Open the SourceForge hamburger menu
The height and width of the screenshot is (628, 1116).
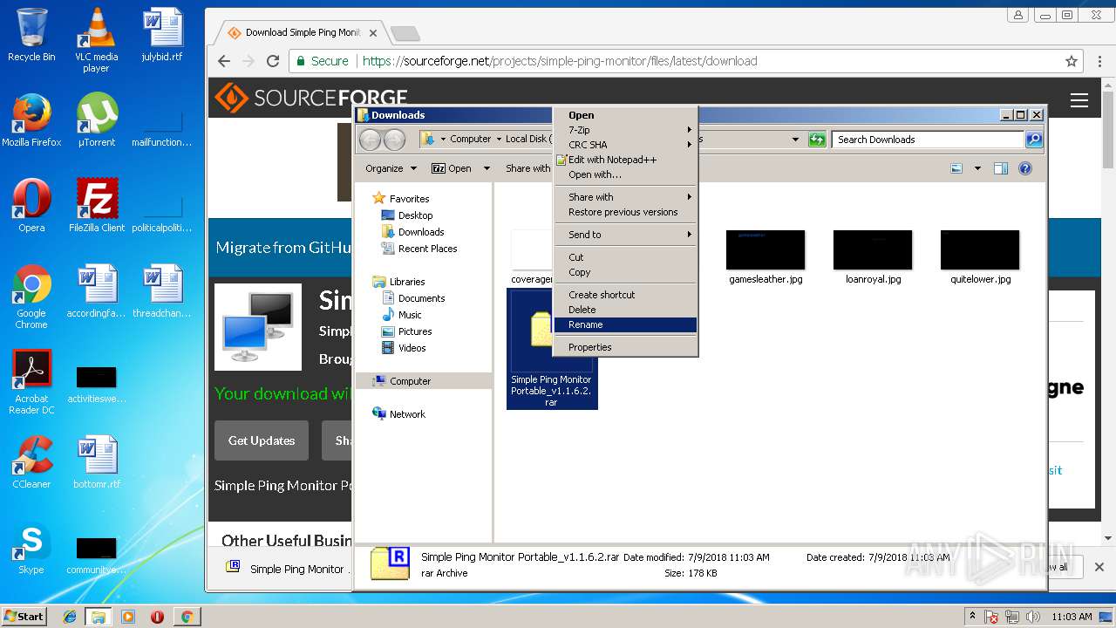point(1079,100)
